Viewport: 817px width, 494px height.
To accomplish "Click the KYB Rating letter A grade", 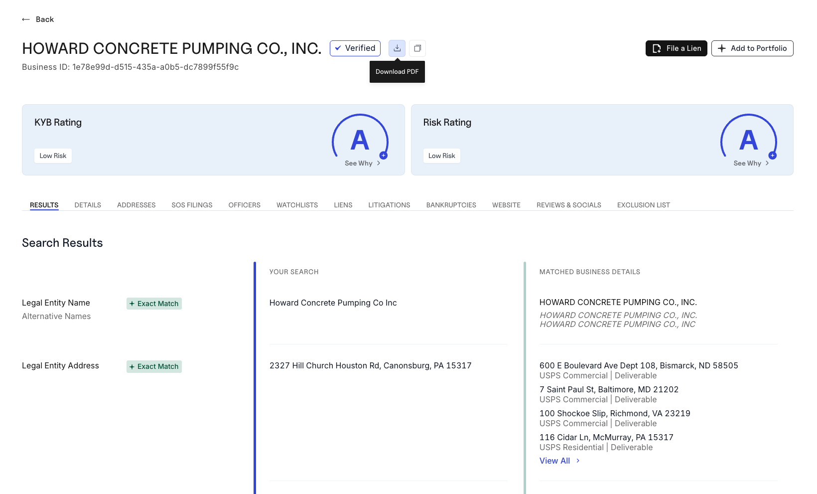I will point(360,140).
